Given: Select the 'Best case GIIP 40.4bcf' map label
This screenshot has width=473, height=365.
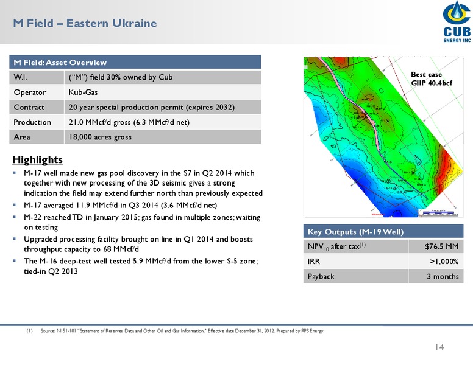Looking at the screenshot, I should (x=432, y=78).
